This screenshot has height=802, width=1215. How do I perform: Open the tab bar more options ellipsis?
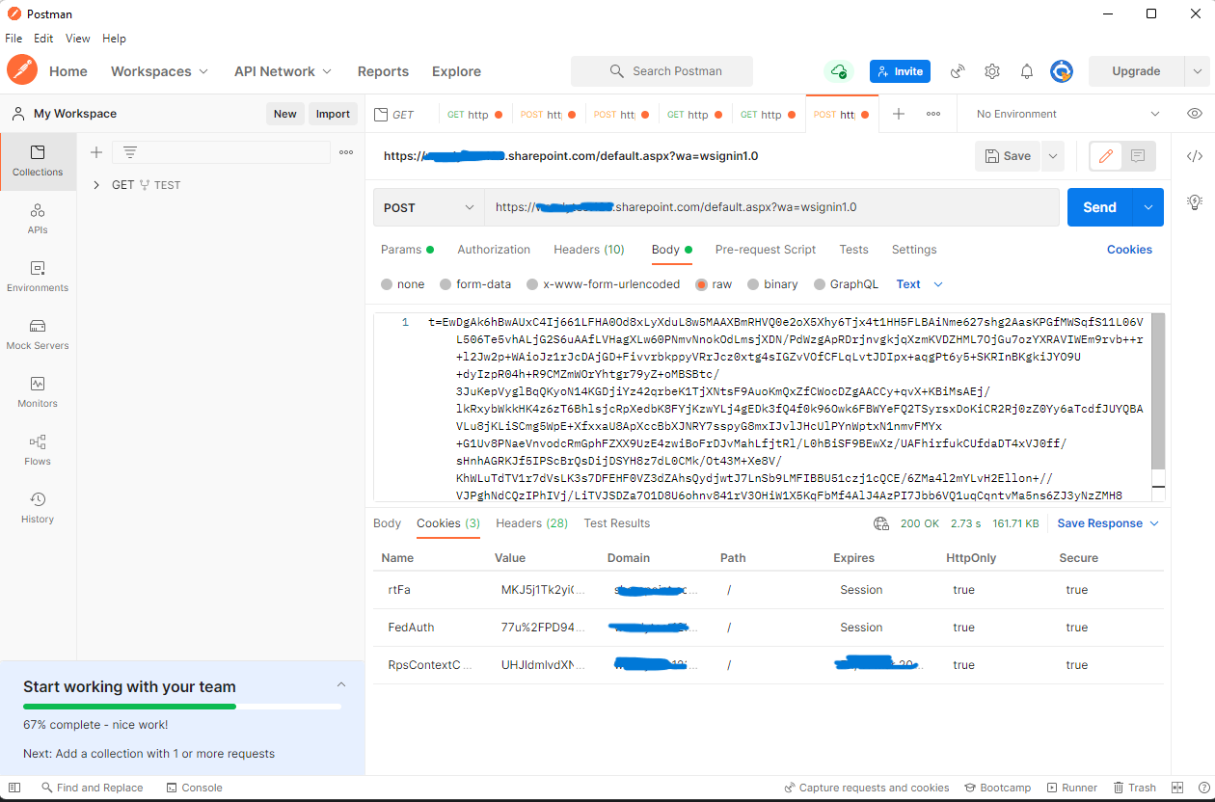[x=933, y=114]
